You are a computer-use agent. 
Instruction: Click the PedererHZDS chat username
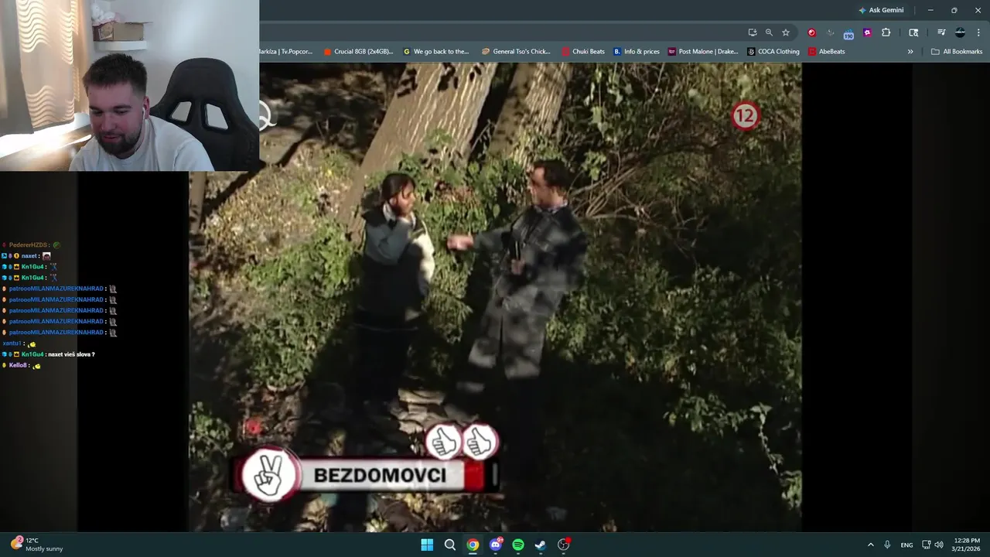[28, 245]
